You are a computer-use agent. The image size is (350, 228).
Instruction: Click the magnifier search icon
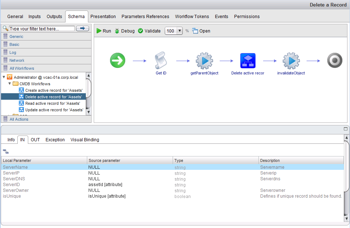coord(5,28)
